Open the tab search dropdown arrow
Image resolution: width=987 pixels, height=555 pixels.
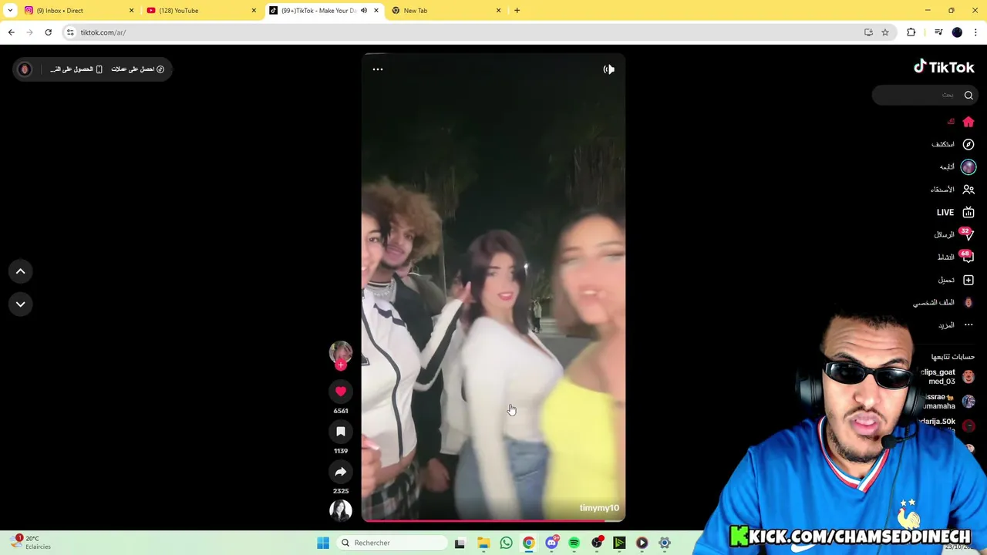pyautogui.click(x=10, y=10)
